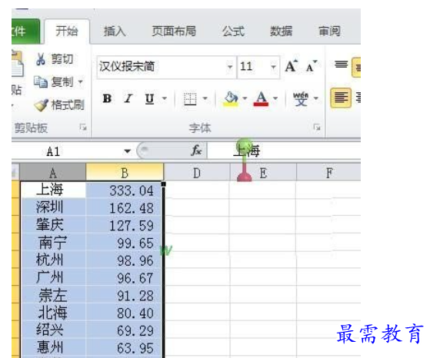Viewport: 430px width, 358px height.
Task: Select column F header
Action: 328,173
